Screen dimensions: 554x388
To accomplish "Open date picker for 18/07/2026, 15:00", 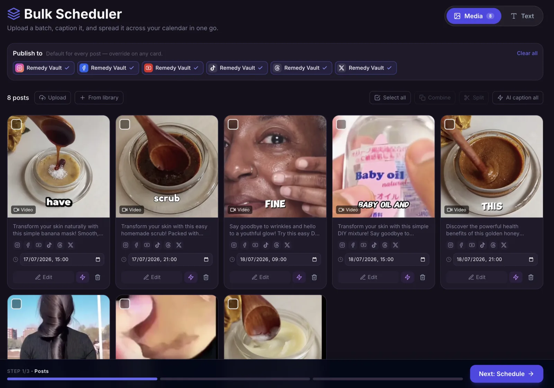I will 423,260.
